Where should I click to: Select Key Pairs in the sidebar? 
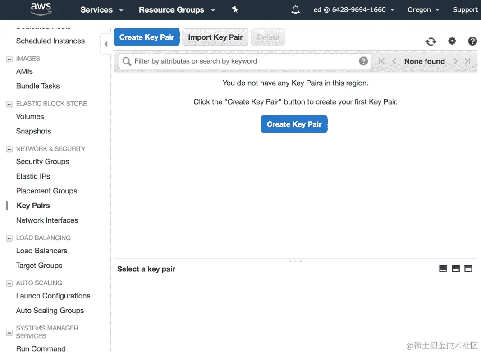[33, 206]
